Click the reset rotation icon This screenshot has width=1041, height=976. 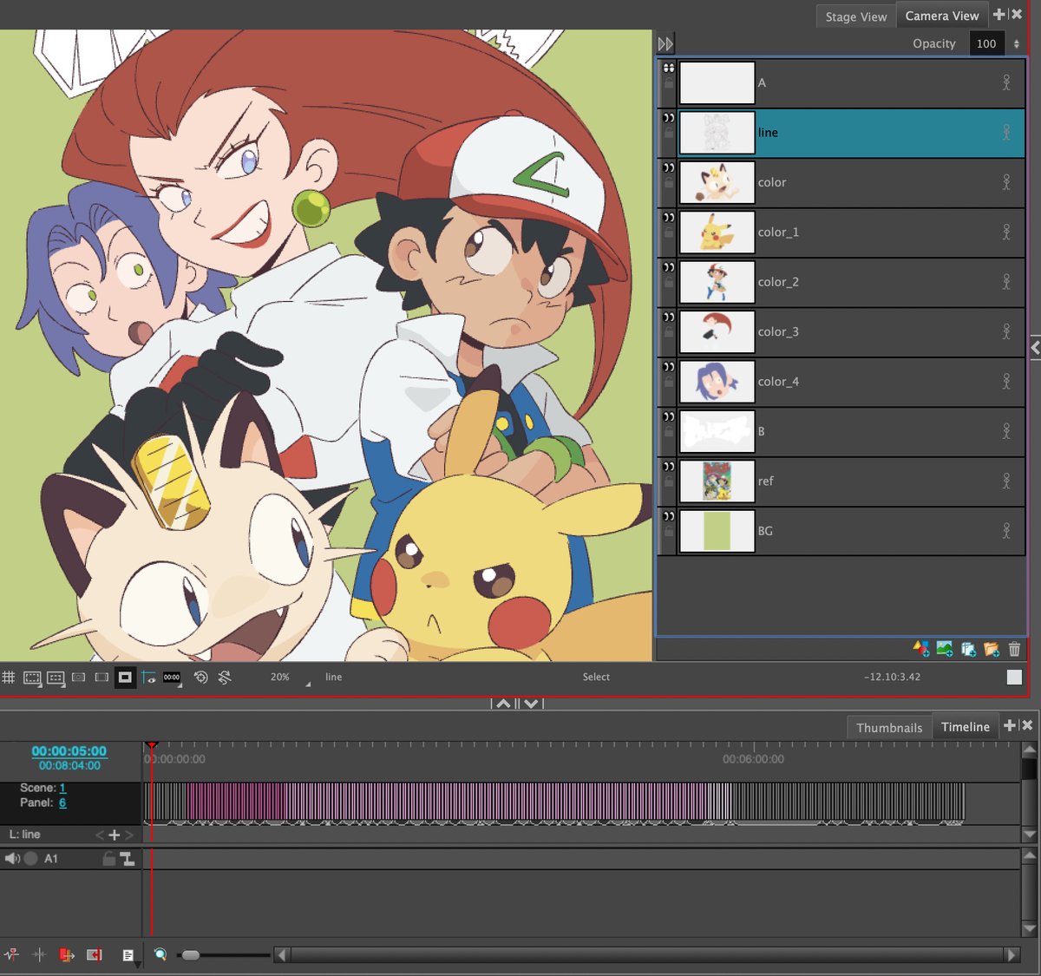click(x=225, y=677)
